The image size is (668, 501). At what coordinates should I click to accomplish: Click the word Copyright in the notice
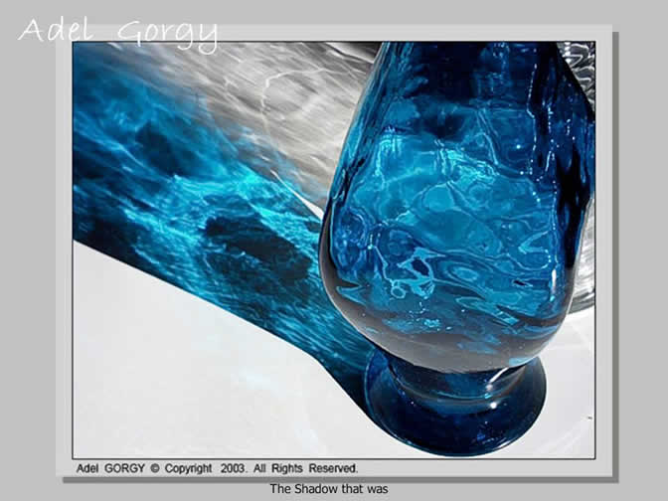click(x=189, y=467)
